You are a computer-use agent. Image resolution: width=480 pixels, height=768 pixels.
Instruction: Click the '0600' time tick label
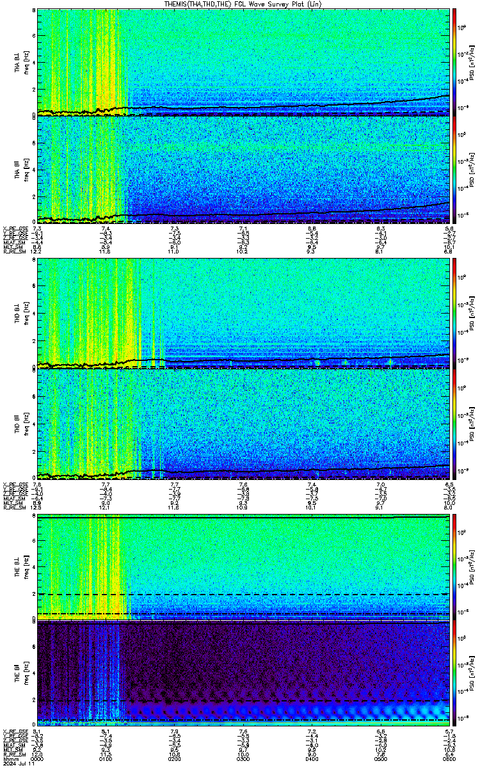pos(449,758)
